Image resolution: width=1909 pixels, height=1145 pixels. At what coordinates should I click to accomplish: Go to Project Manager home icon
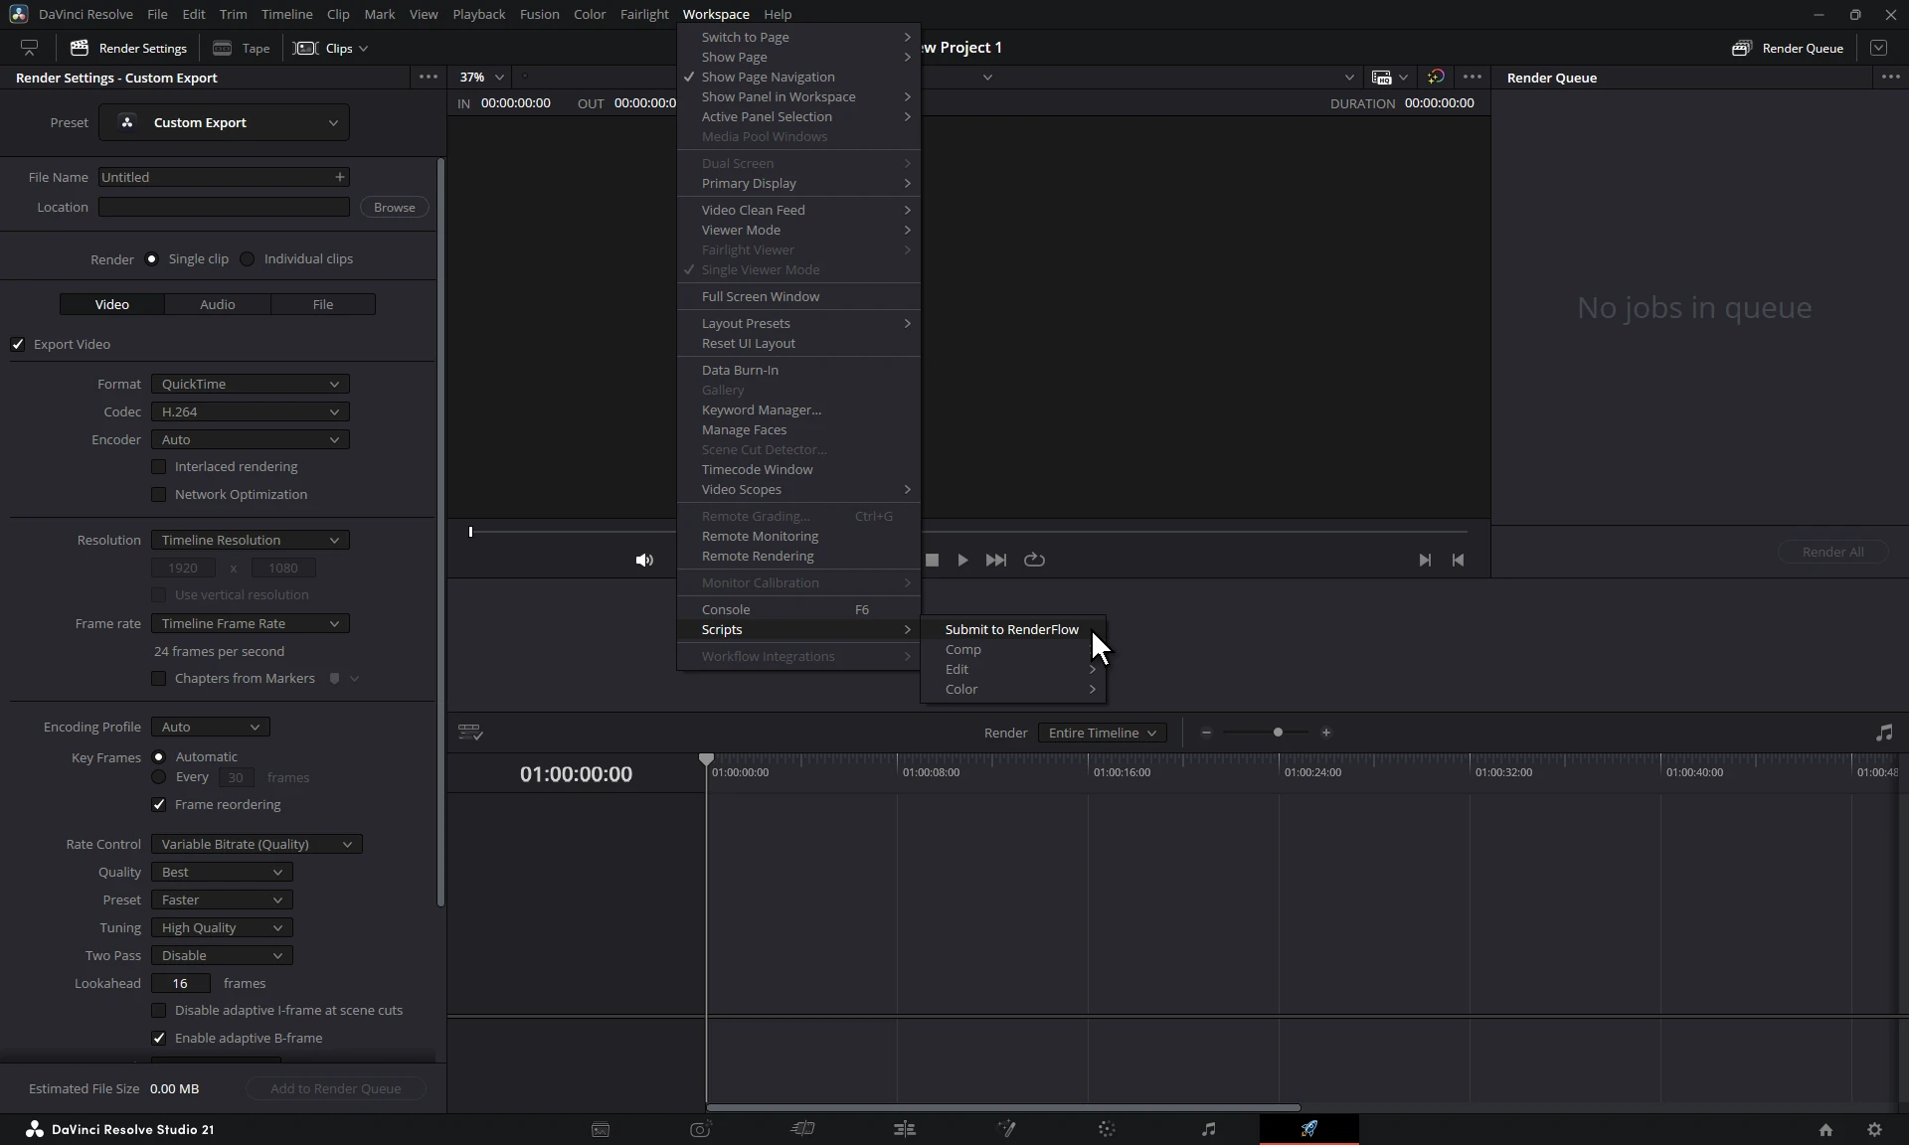pyautogui.click(x=1825, y=1129)
